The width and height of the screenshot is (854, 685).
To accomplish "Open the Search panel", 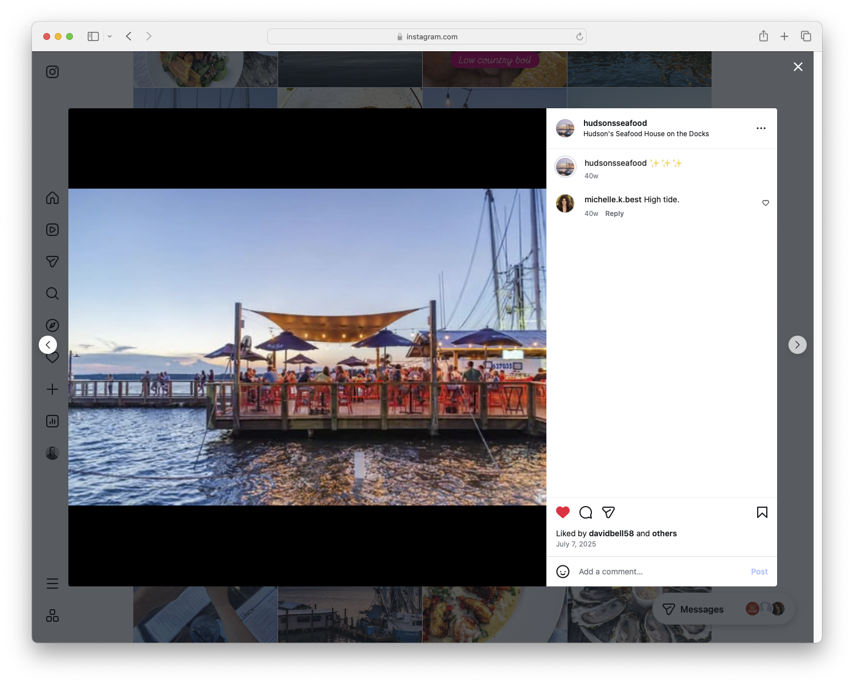I will pyautogui.click(x=52, y=293).
